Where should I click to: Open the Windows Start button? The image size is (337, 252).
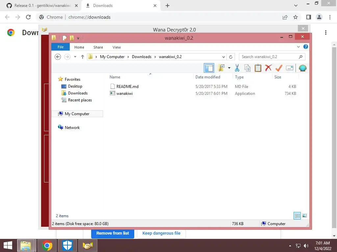[8, 245]
